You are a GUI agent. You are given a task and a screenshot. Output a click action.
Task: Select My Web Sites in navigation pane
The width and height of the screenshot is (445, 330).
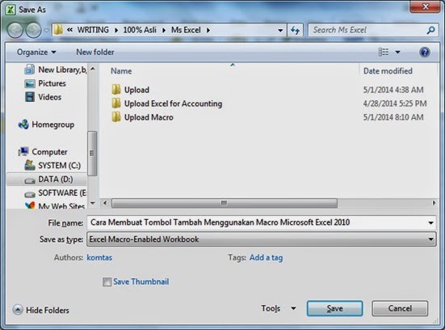55,206
